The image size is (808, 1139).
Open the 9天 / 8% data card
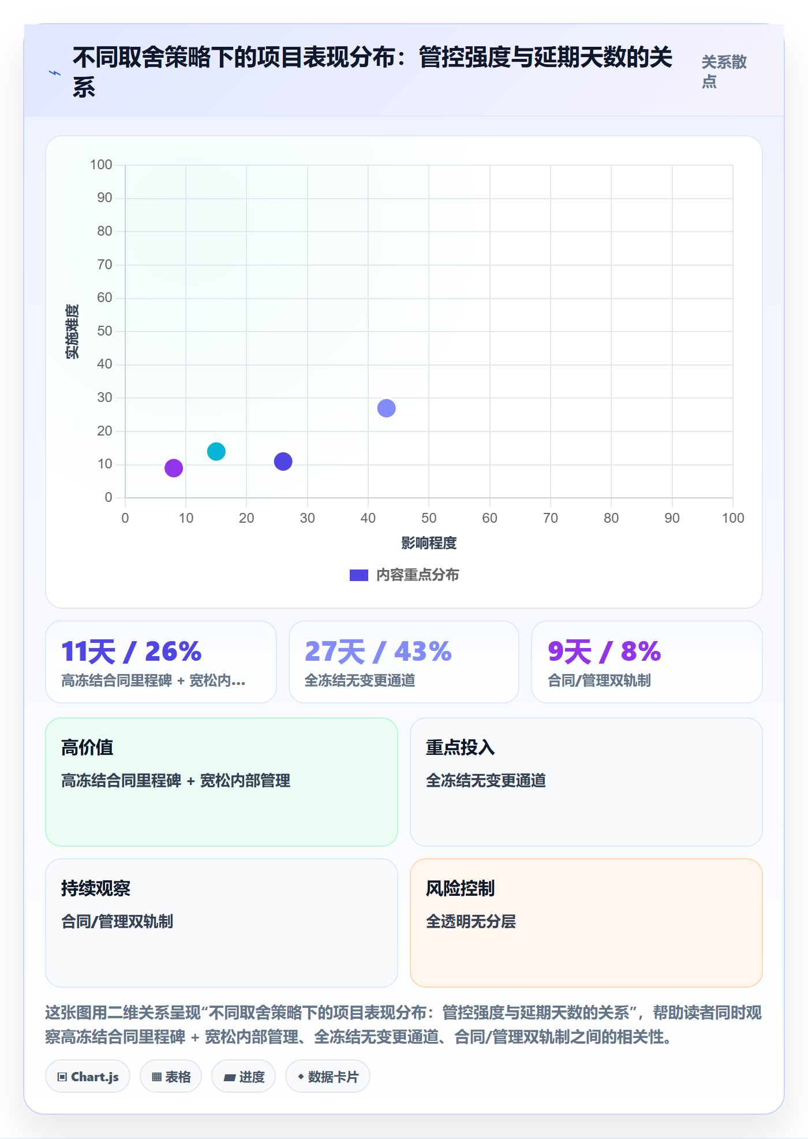pyautogui.click(x=647, y=662)
